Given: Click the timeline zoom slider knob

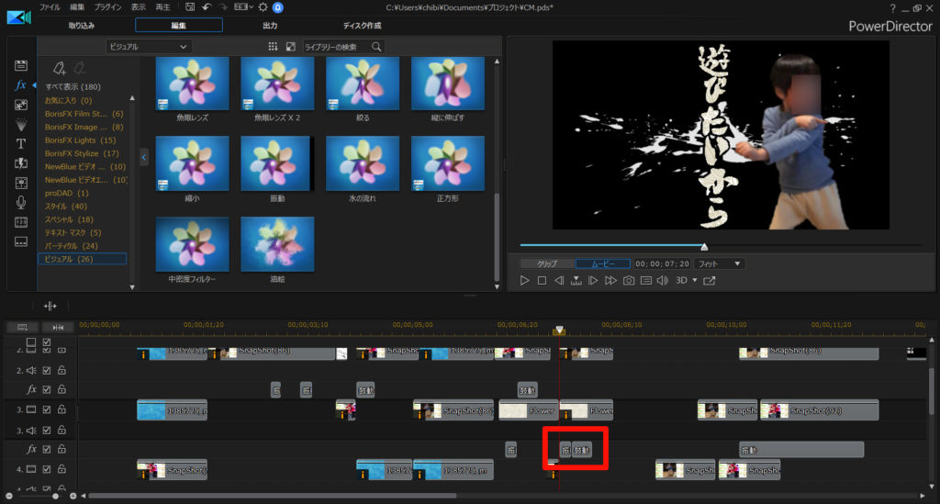Looking at the screenshot, I should point(55,497).
